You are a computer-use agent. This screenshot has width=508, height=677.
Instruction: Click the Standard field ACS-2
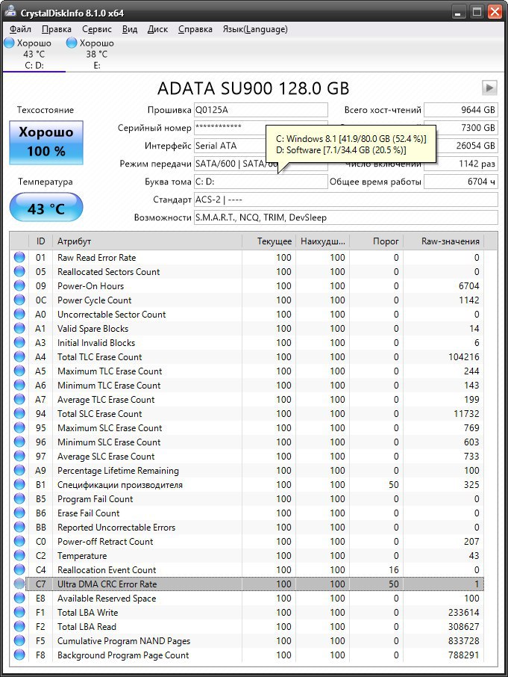pyautogui.click(x=346, y=200)
